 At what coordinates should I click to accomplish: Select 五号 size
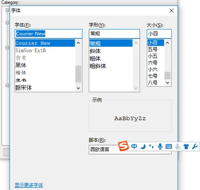(156, 49)
